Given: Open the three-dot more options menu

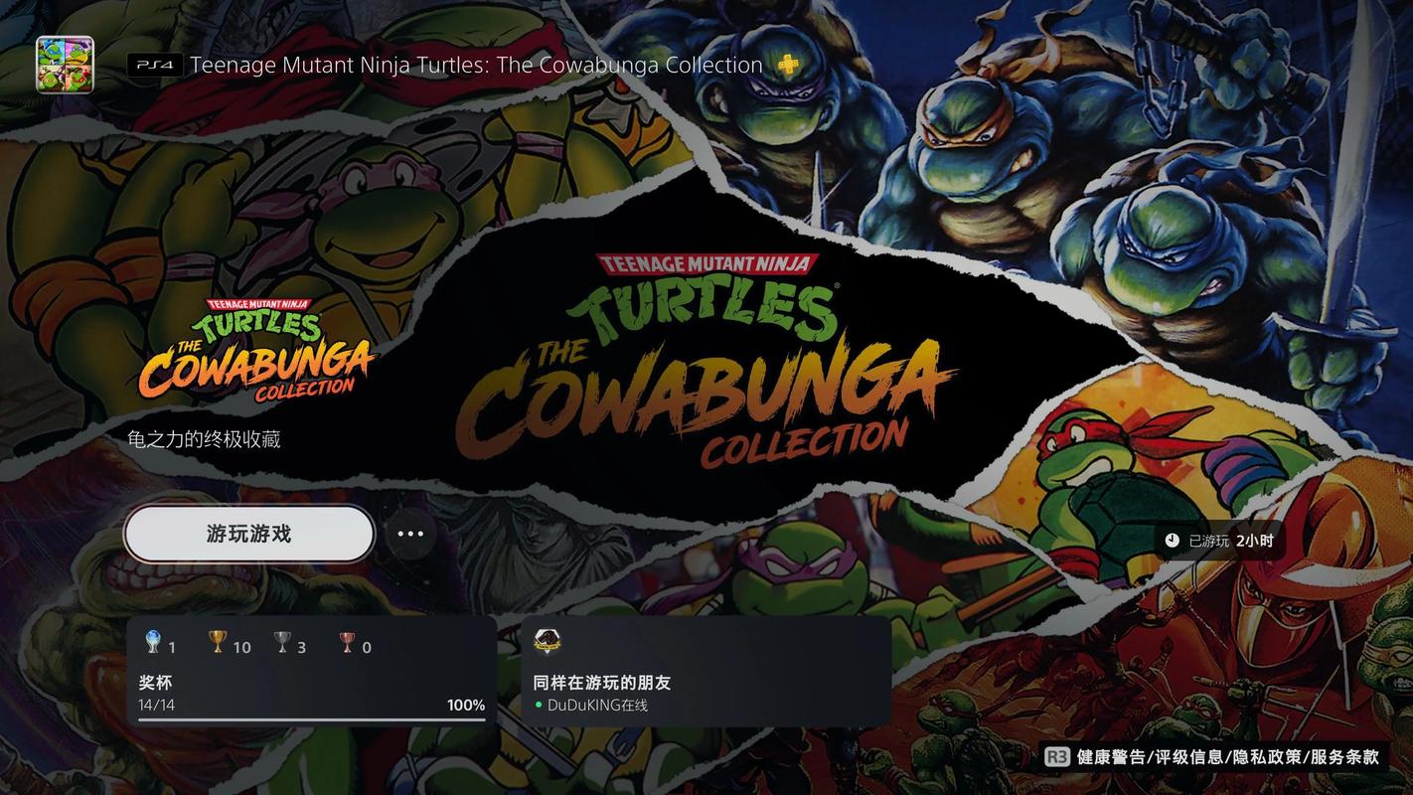Looking at the screenshot, I should point(410,534).
